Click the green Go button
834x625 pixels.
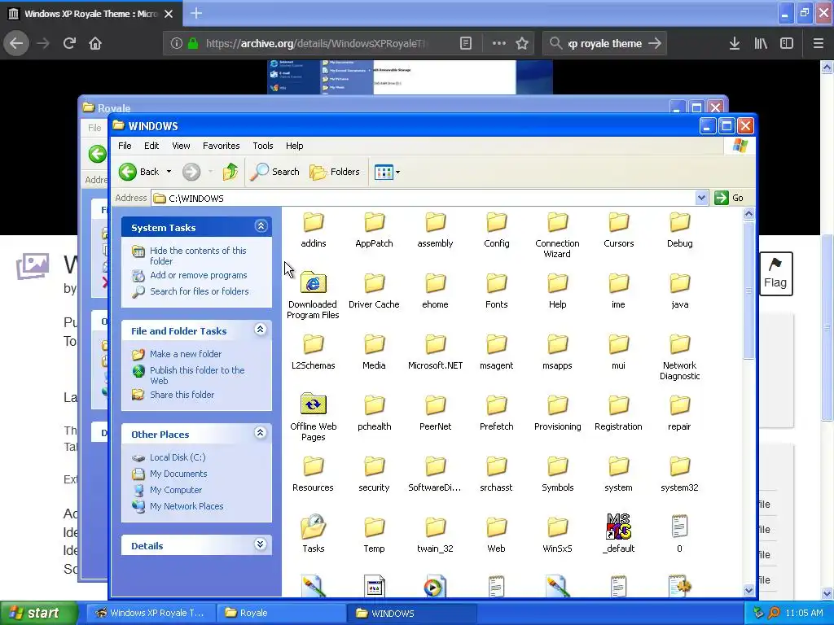pyautogui.click(x=729, y=198)
